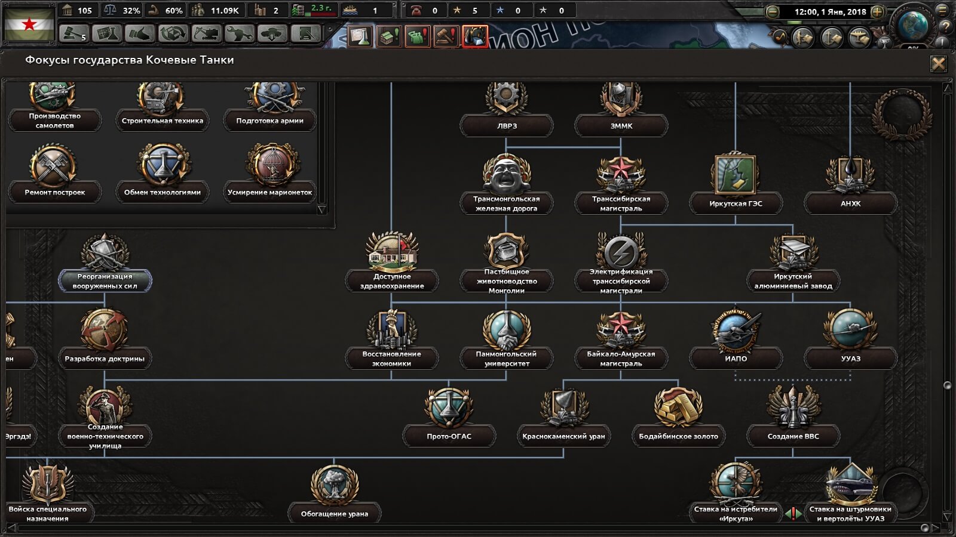Open the diplomacy handshake toolbar button
The height and width of the screenshot is (537, 956).
coord(139,33)
